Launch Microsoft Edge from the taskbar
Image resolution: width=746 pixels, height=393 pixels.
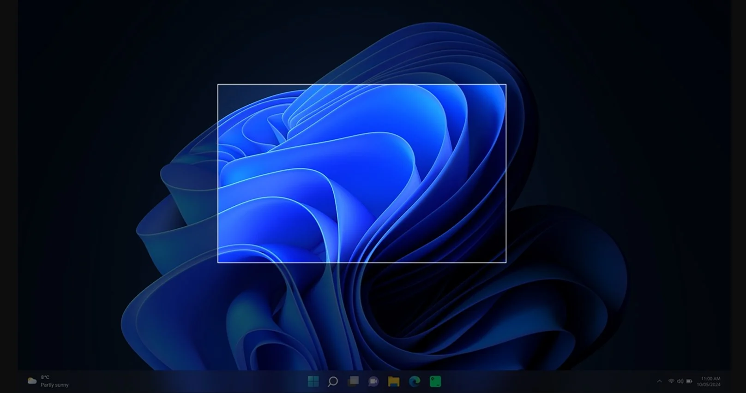[x=415, y=381]
